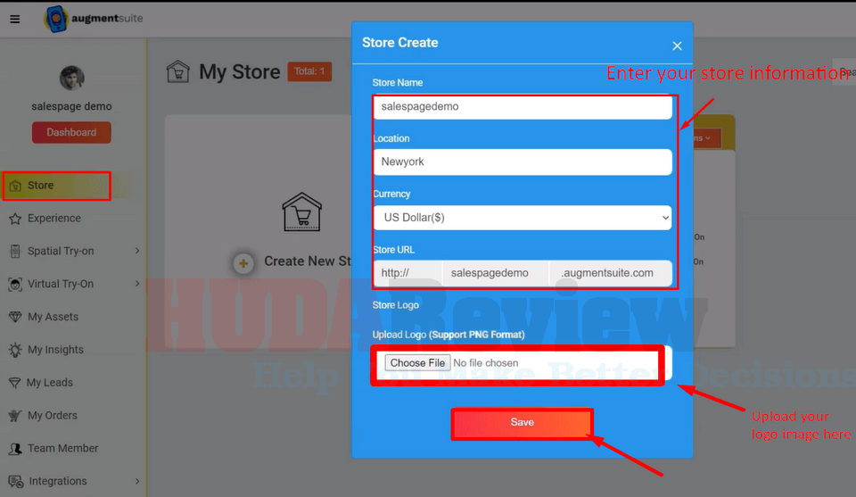Click the My Orders cart icon
Screen dimensions: 856x497
coord(15,416)
